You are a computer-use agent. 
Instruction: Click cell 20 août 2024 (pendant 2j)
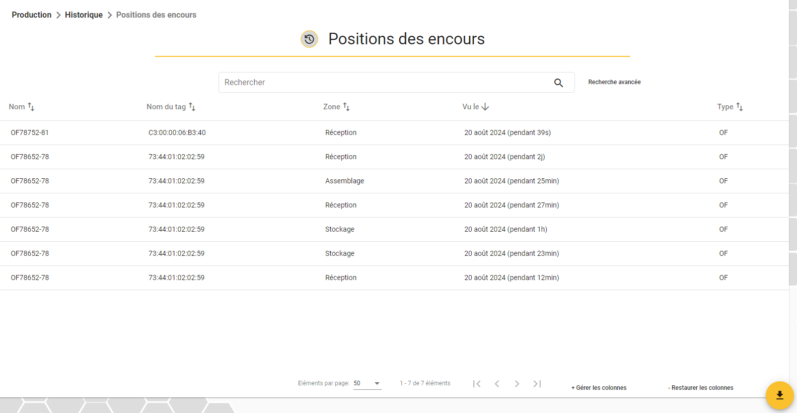[504, 157]
